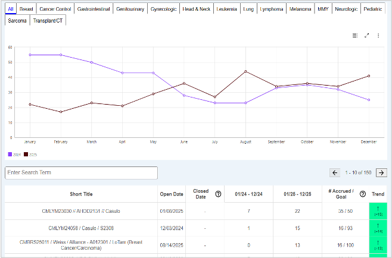This screenshot has width=392, height=258.
Task: Click the 15 value in CMLYM24058 row
Action: 297,228
